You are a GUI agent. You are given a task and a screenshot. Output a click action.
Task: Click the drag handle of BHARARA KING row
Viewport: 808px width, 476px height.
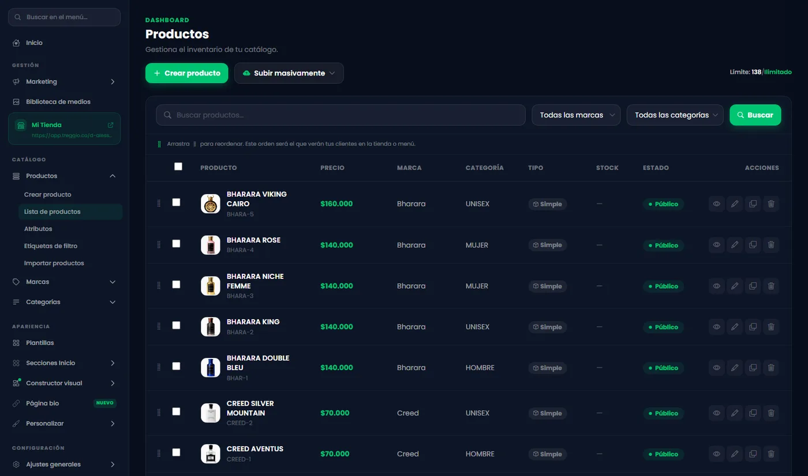point(159,326)
